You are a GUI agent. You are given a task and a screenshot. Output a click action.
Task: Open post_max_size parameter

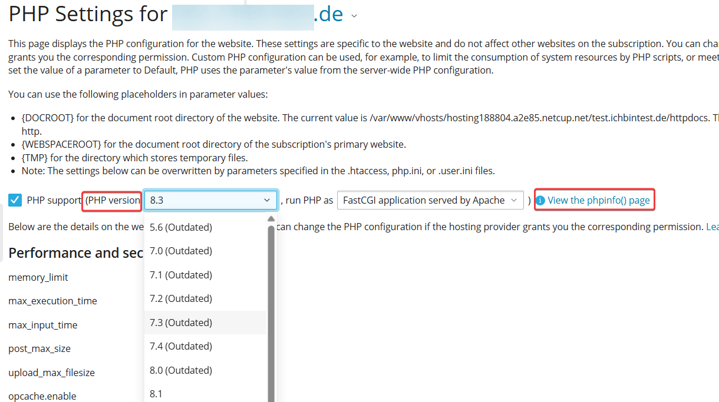39,348
